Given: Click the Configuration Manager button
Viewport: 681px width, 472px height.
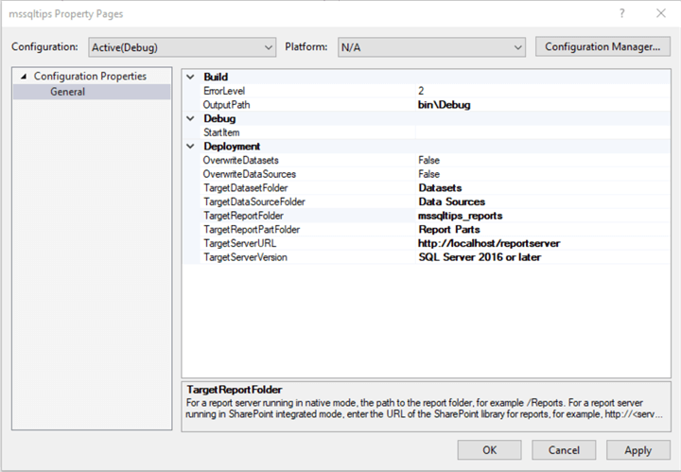Looking at the screenshot, I should (602, 46).
